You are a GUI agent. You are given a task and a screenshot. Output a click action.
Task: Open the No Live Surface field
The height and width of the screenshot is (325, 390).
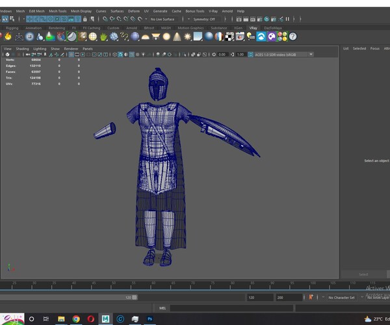pyautogui.click(x=164, y=19)
